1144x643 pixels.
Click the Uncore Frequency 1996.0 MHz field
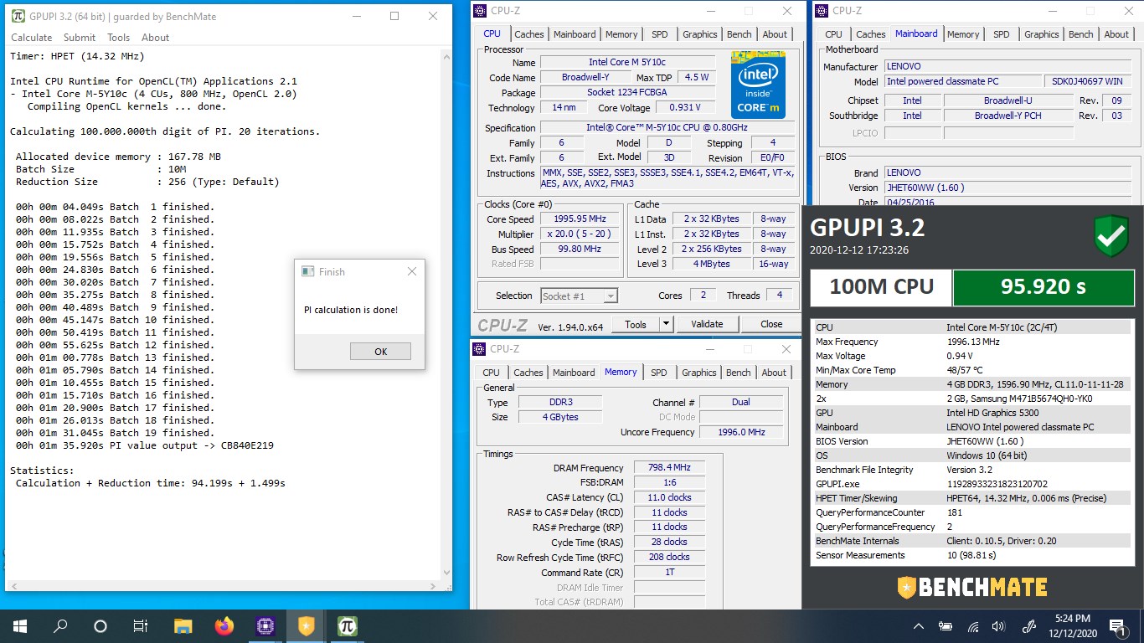pos(740,432)
